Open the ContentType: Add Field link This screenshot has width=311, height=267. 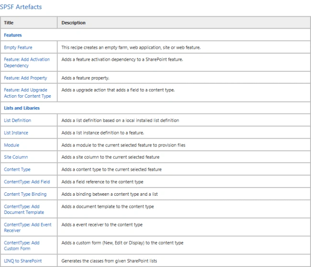tap(27, 182)
